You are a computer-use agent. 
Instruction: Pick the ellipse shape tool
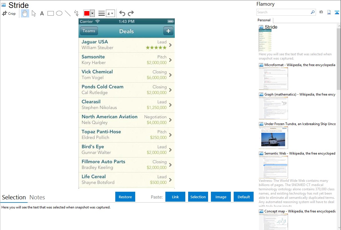(59, 13)
